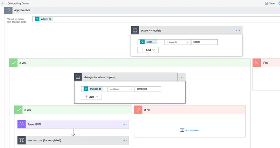
Task: Click the outer If yes branch label
Action: (x=22, y=63)
